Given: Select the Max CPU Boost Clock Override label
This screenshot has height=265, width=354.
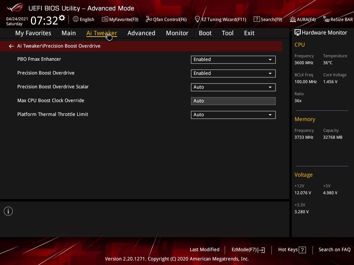Looking at the screenshot, I should [x=50, y=100].
